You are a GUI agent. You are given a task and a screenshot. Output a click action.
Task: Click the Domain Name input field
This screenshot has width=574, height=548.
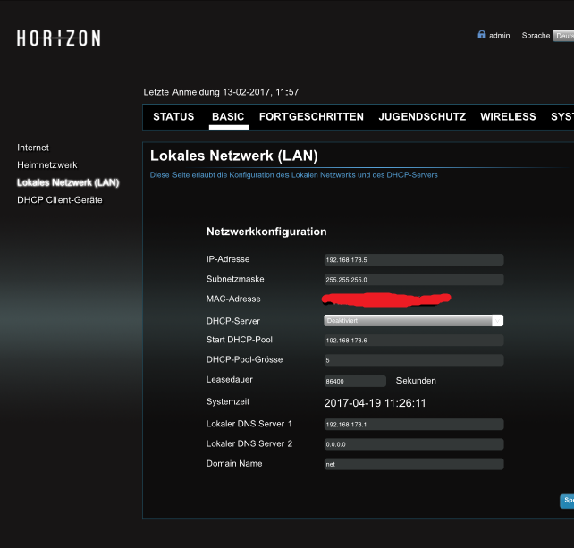413,464
